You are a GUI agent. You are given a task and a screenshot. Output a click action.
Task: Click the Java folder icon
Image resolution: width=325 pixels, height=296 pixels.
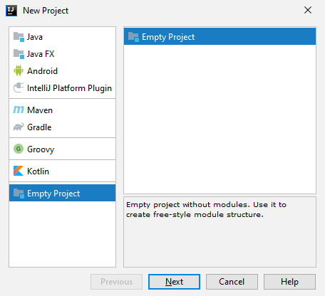(x=19, y=37)
